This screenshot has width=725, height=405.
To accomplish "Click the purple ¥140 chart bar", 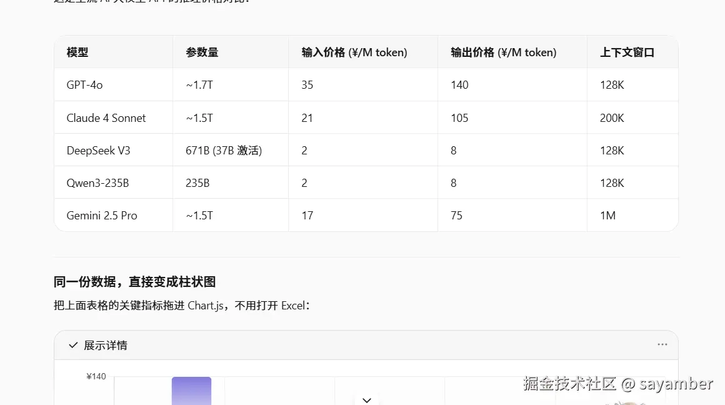I will tap(191, 391).
